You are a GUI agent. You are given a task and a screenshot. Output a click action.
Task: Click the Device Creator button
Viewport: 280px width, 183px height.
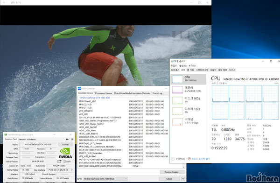172,172
